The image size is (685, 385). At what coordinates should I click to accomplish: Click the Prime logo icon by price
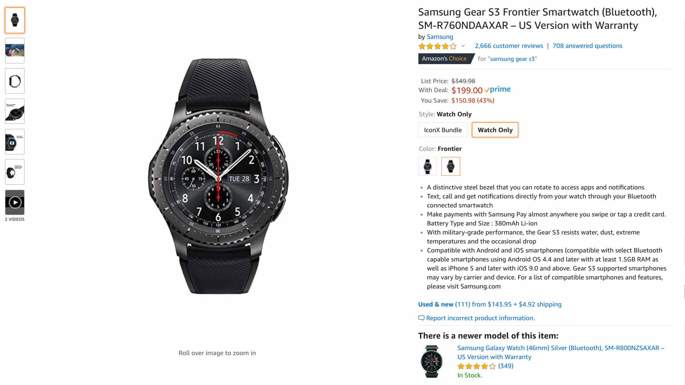[498, 90]
